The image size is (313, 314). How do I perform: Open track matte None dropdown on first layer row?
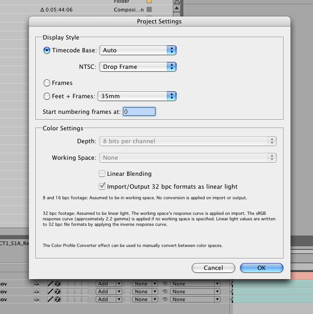pyautogui.click(x=145, y=284)
